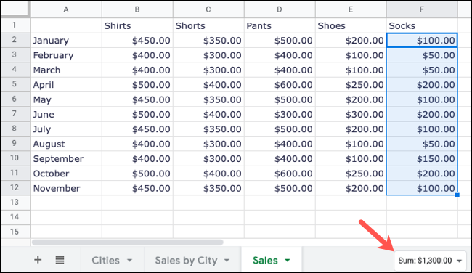This screenshot has height=273, width=472.
Task: Switch to the Sales by City tab
Action: pyautogui.click(x=186, y=261)
